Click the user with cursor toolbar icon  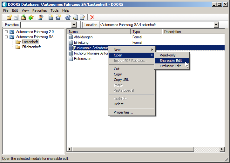pos(41,17)
